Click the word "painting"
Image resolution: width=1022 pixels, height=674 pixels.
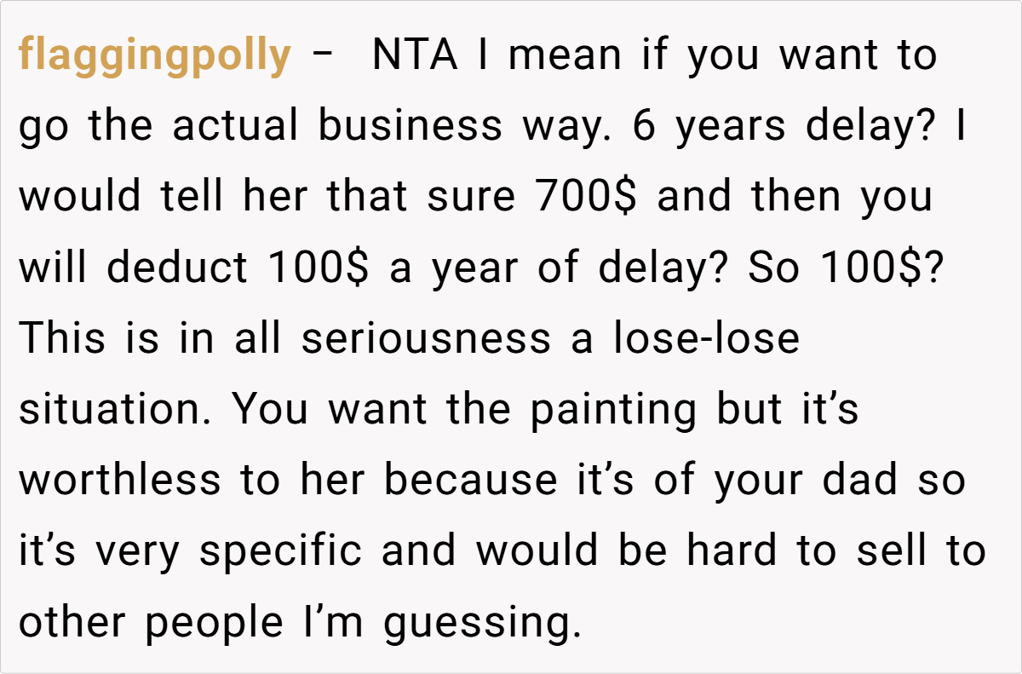tap(613, 410)
